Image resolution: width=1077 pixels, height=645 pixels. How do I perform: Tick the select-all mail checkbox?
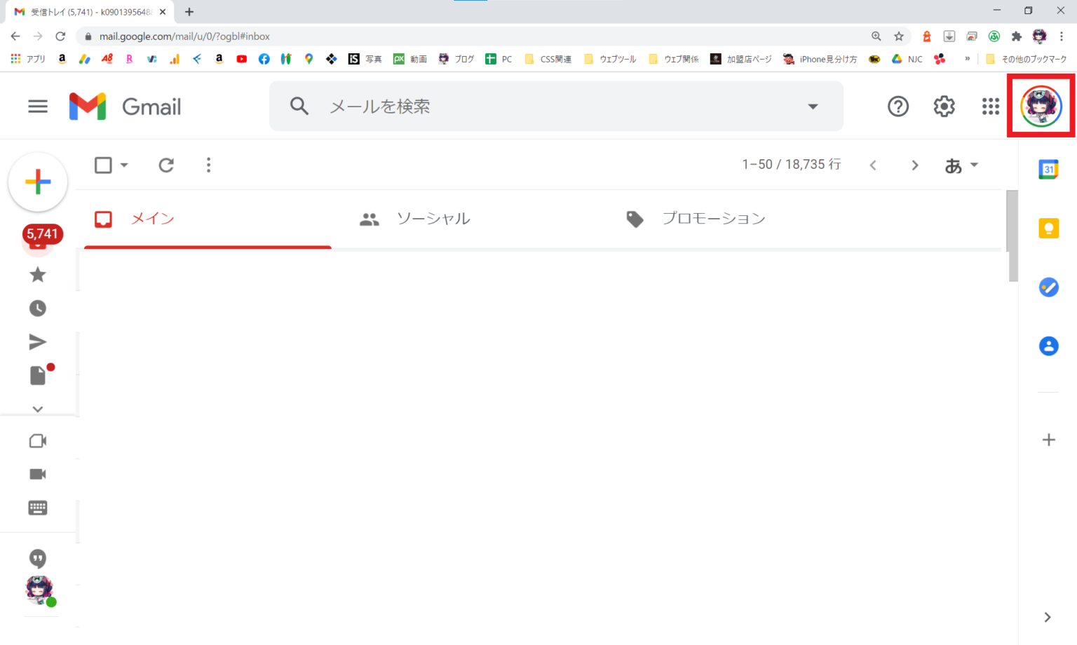pyautogui.click(x=103, y=165)
